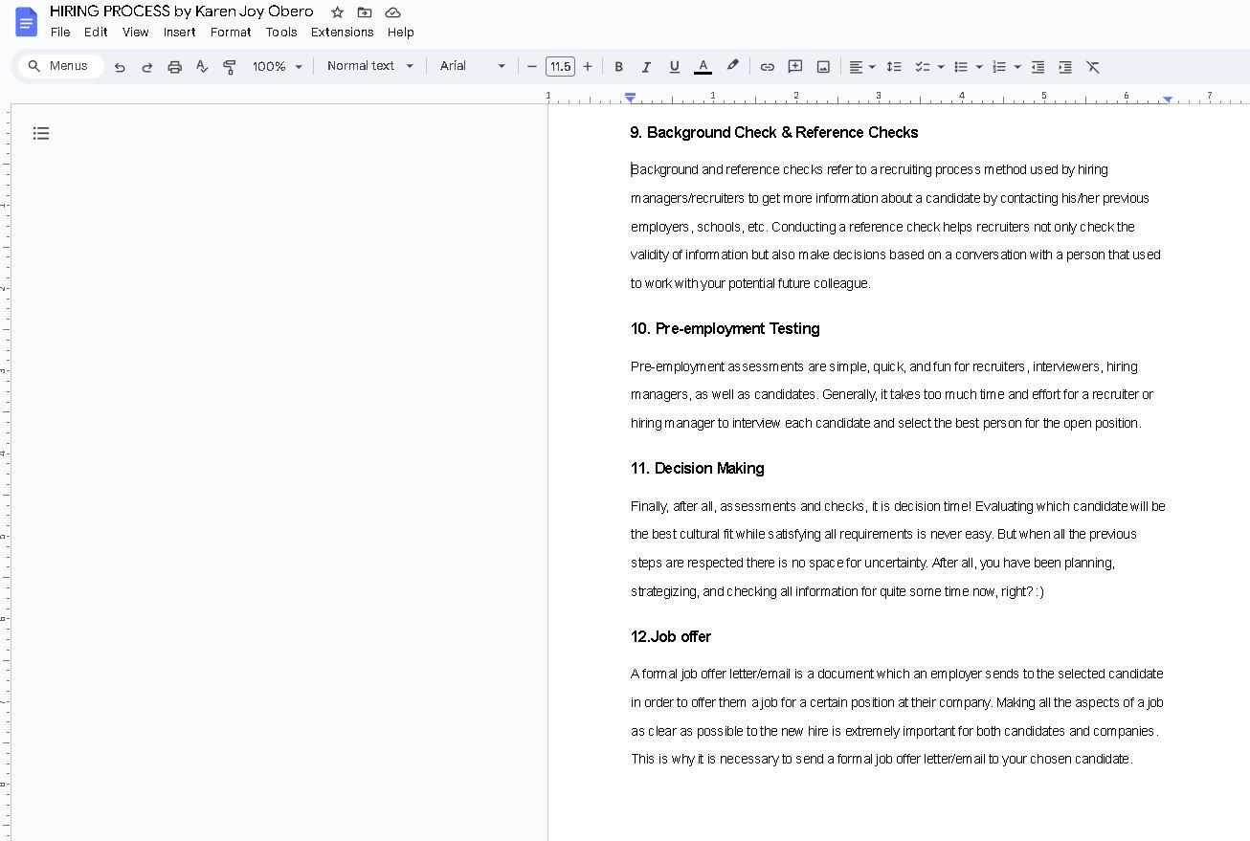
Task: Increase the paragraph indent
Action: coord(1065,67)
